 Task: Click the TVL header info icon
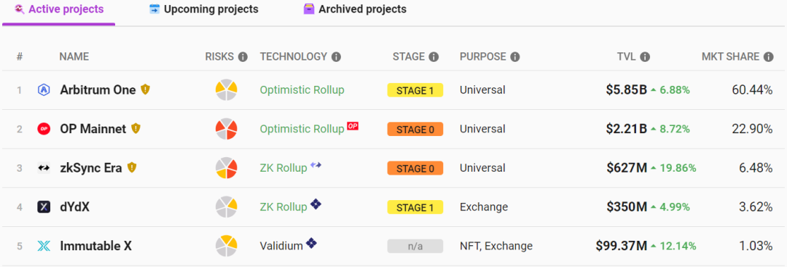(646, 57)
